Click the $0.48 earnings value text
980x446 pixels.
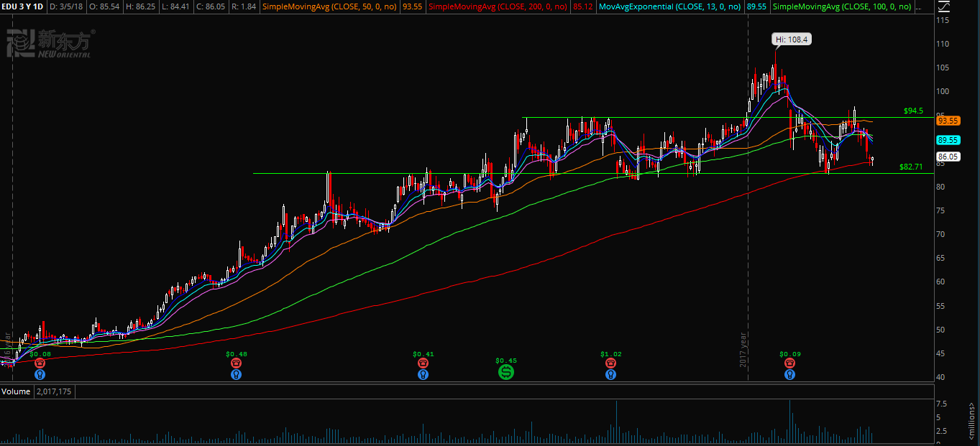point(237,354)
